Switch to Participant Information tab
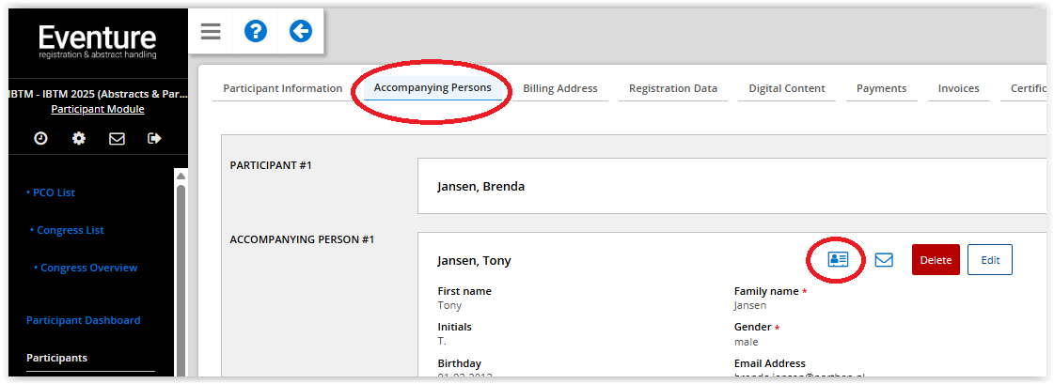Screen dimensions: 1054x384 click(x=282, y=88)
